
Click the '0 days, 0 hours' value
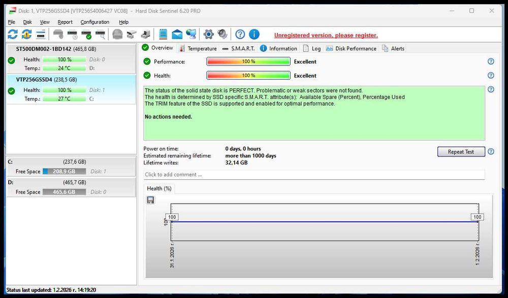click(243, 149)
